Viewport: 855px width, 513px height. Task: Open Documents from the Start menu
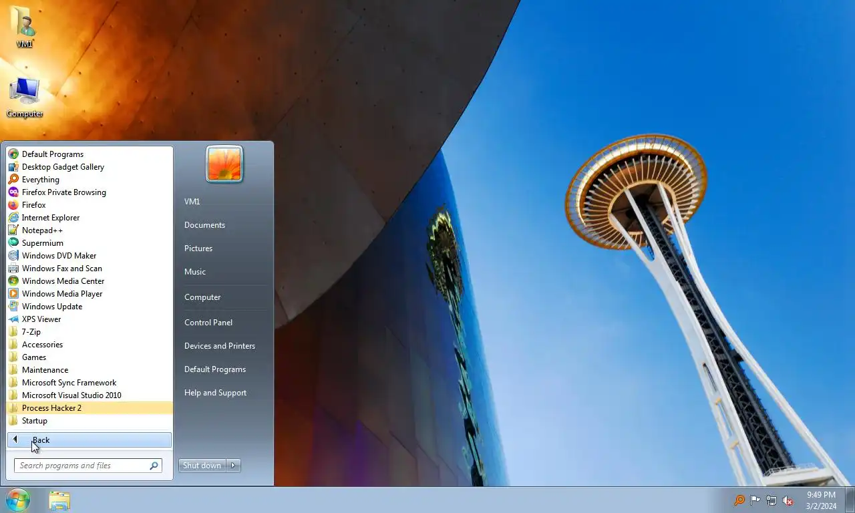tap(224, 225)
